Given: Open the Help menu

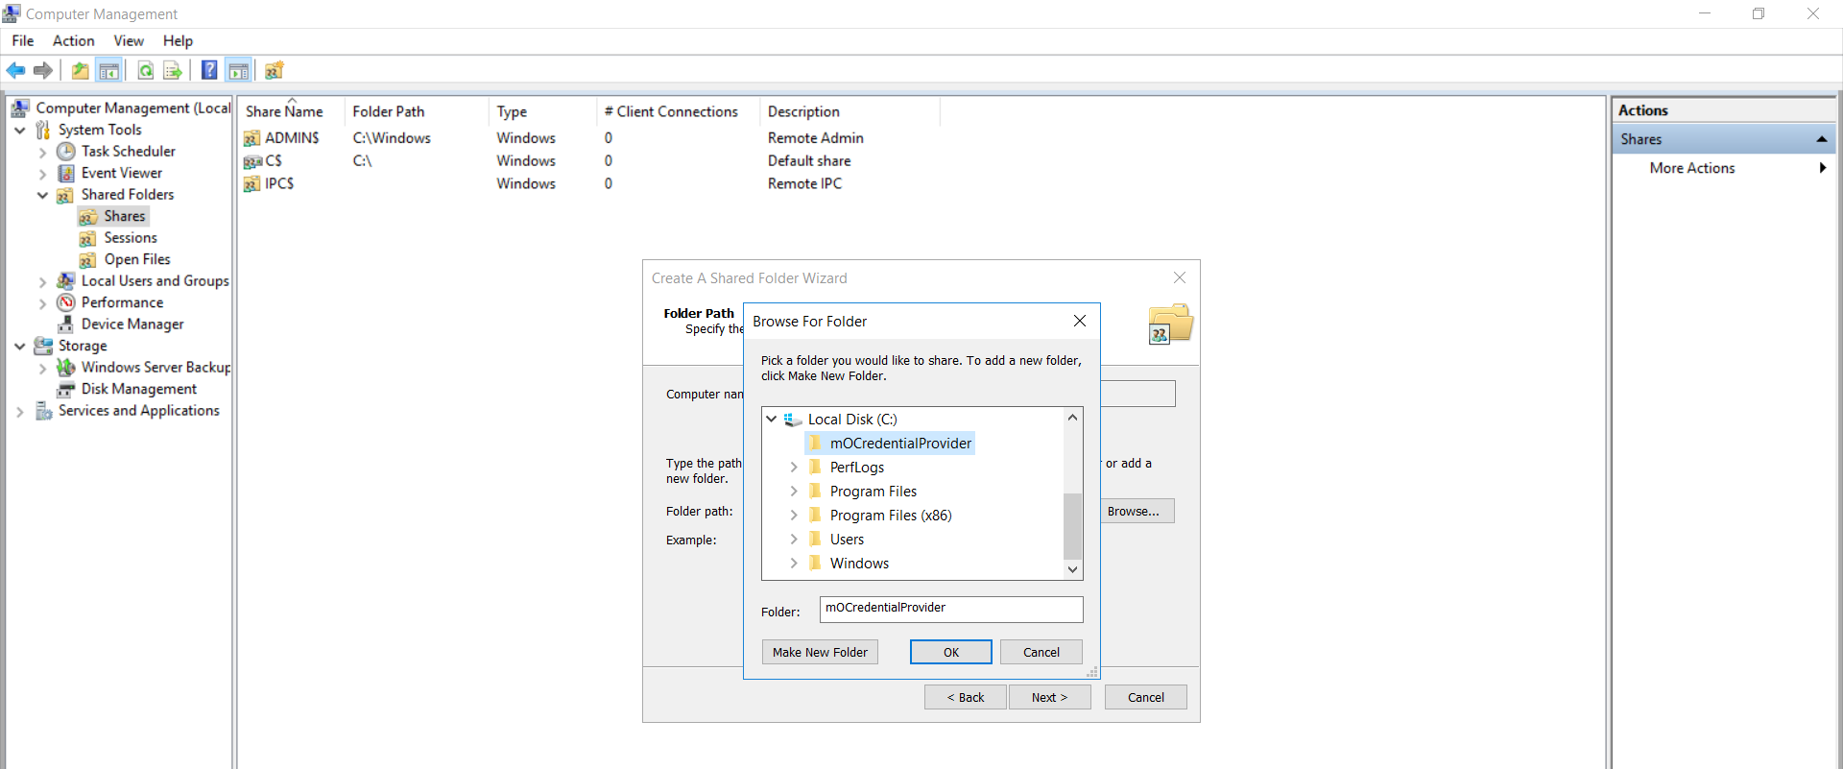Looking at the screenshot, I should [x=178, y=40].
